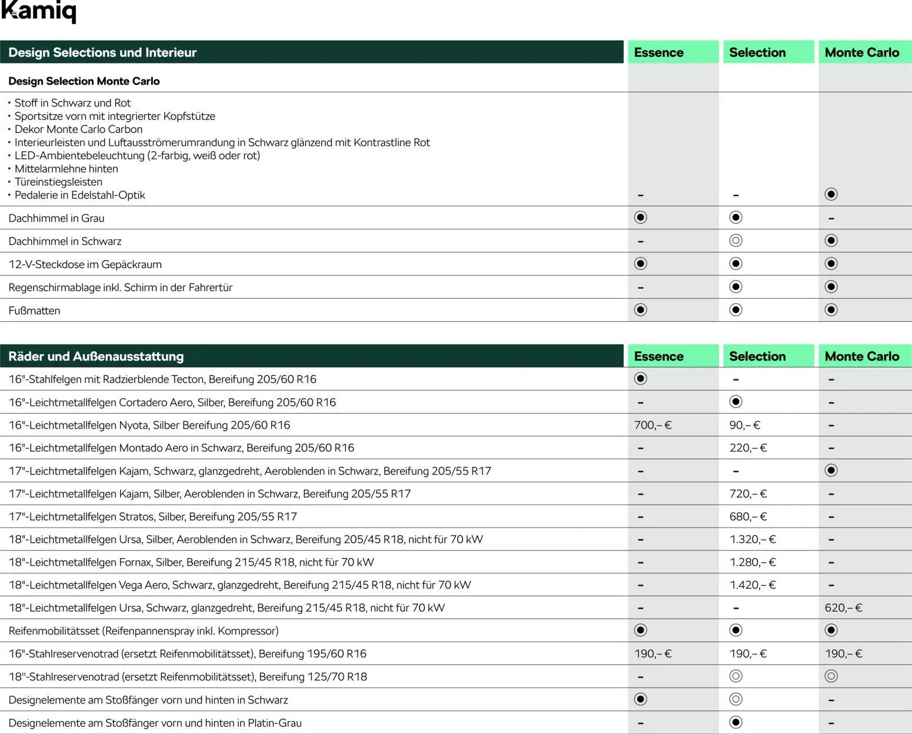Click Monte Carlo header in Räder und Außenausstattung section

861,356
